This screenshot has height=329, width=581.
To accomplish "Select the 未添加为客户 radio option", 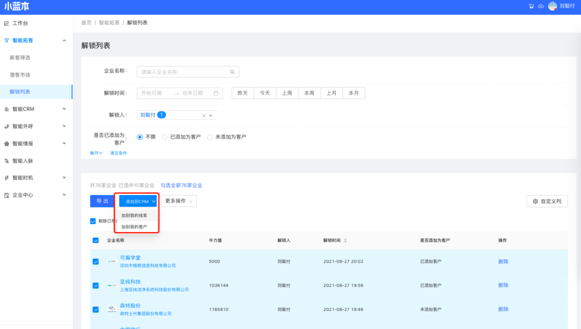I will [210, 137].
